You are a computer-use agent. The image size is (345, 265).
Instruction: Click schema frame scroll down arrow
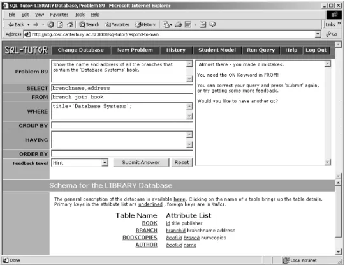pyautogui.click(x=339, y=252)
